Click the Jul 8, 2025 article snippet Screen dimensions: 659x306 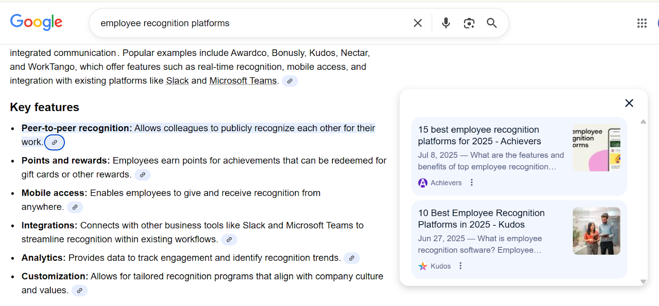491,161
